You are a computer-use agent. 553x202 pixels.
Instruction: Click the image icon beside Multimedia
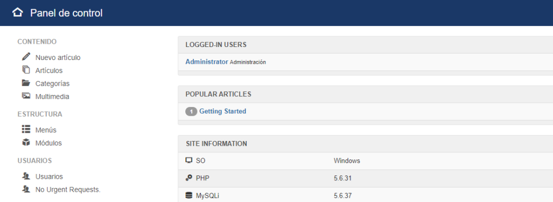(x=26, y=96)
